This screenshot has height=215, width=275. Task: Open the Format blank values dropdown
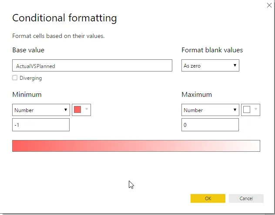[210, 66]
